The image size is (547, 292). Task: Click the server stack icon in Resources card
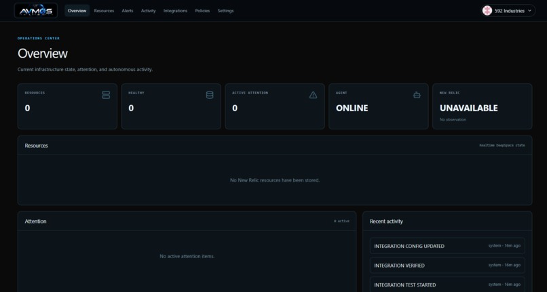[106, 95]
